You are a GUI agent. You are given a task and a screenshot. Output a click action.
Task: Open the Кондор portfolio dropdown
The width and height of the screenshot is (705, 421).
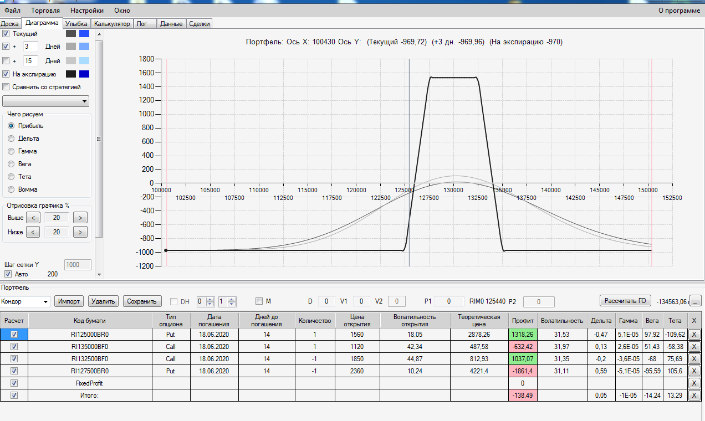click(25, 301)
